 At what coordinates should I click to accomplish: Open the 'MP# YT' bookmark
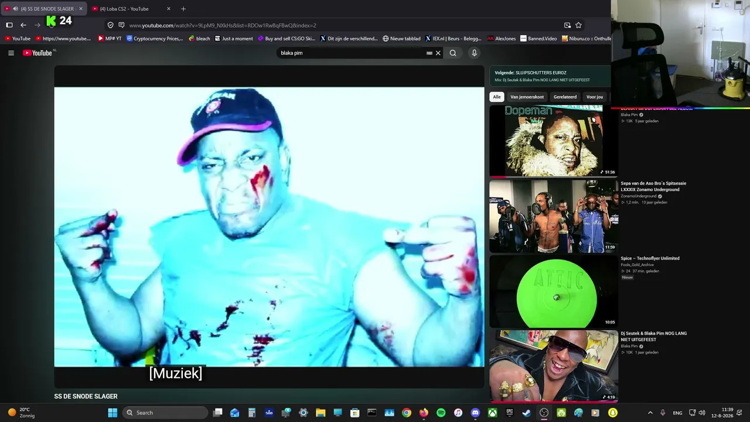[x=110, y=39]
